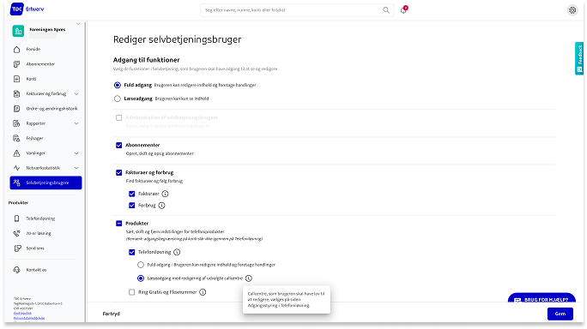Click the Rapporter sidebar icon
The image size is (587, 329).
[x=16, y=123]
